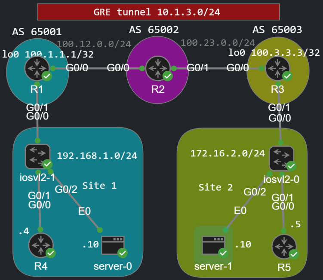Click the iosvl2-1 name label

coord(37,177)
